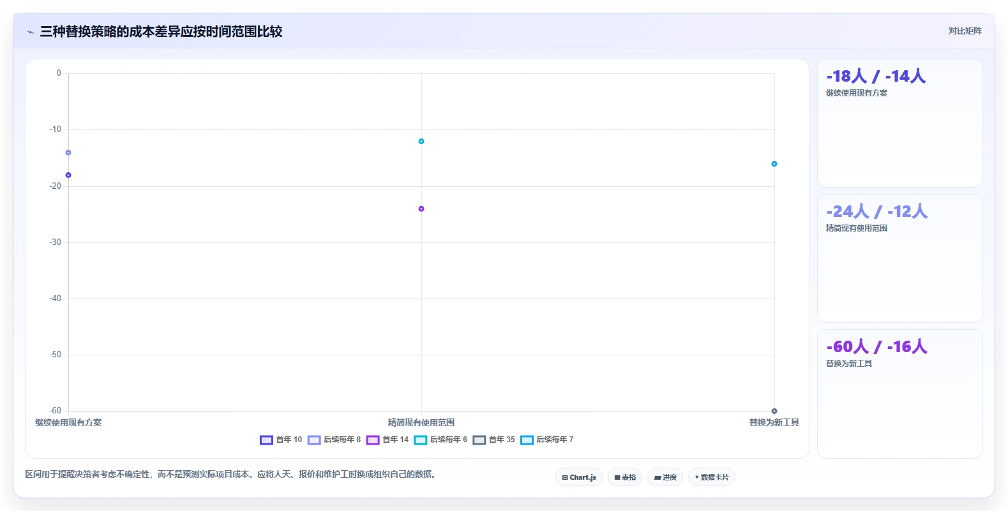Click the y-axis tick label -60
Image resolution: width=1008 pixels, height=511 pixels.
click(56, 411)
